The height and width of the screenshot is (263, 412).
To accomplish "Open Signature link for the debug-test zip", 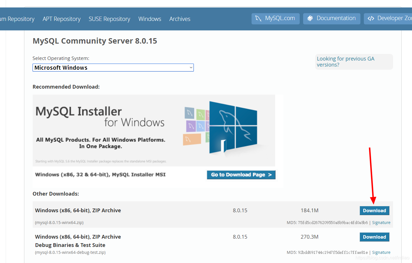I will (381, 252).
